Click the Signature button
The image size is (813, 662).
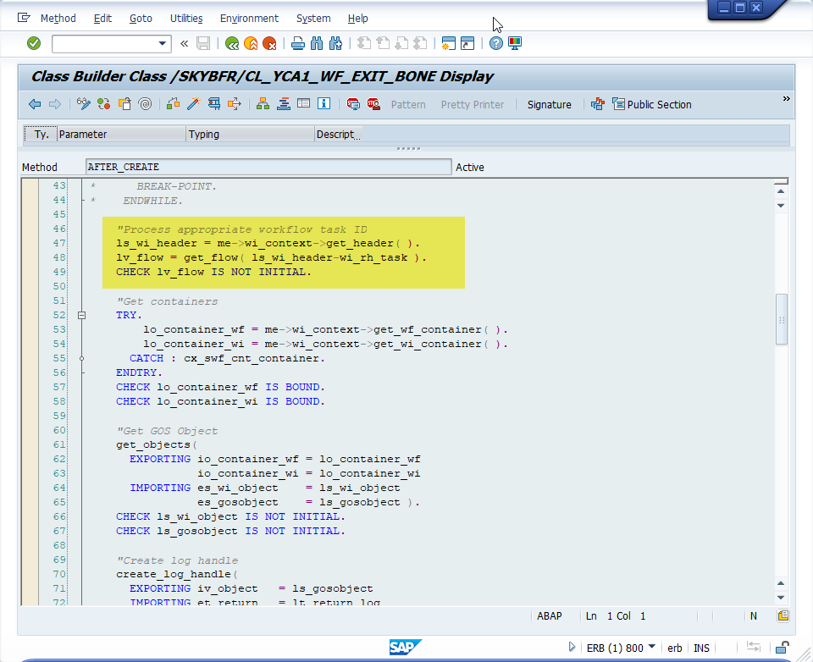[x=549, y=105]
